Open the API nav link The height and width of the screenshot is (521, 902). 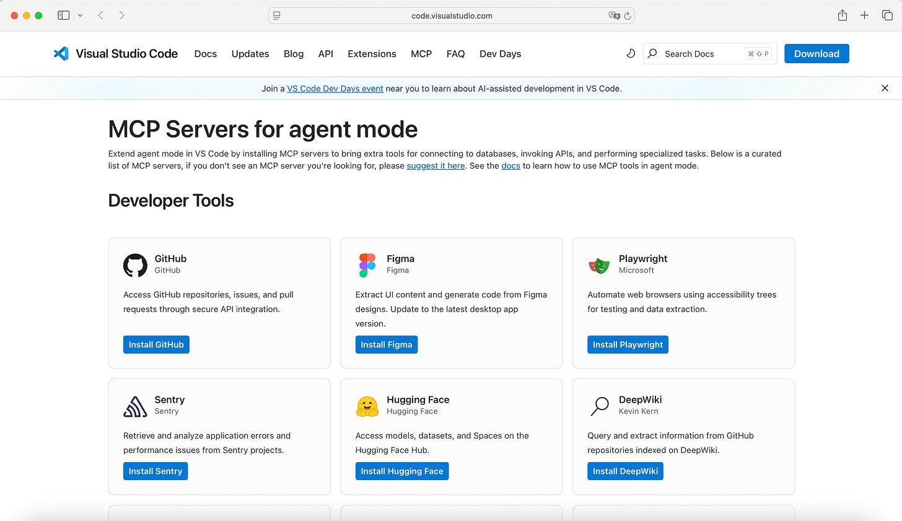pos(326,54)
